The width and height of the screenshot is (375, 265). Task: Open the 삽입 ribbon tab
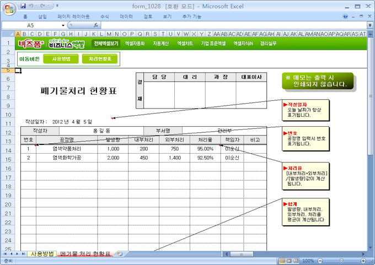(x=42, y=17)
